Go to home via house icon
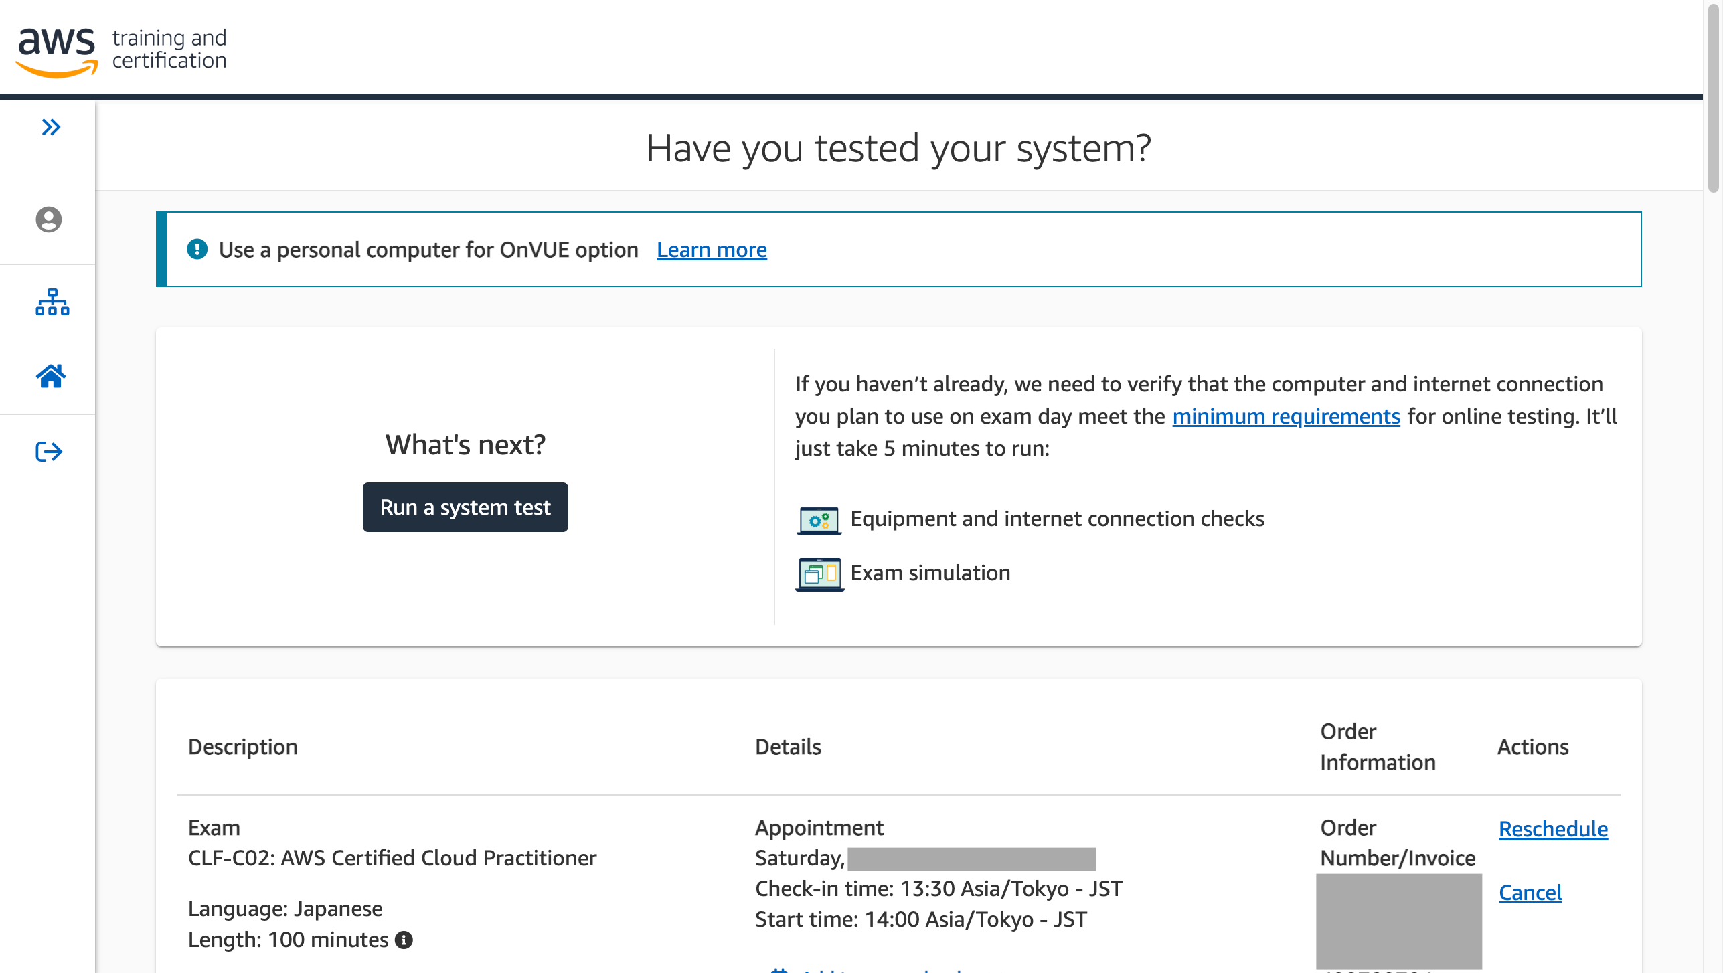Viewport: 1723px width, 973px height. click(51, 376)
